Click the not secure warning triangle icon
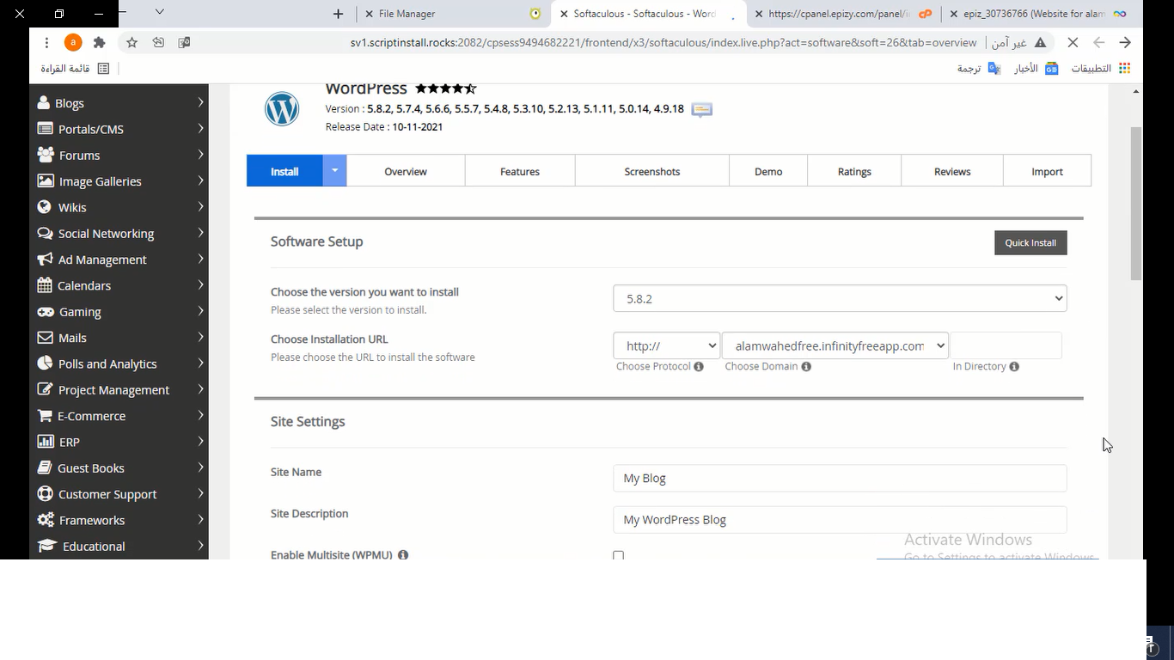Viewport: 1174px width, 660px height. point(1040,42)
